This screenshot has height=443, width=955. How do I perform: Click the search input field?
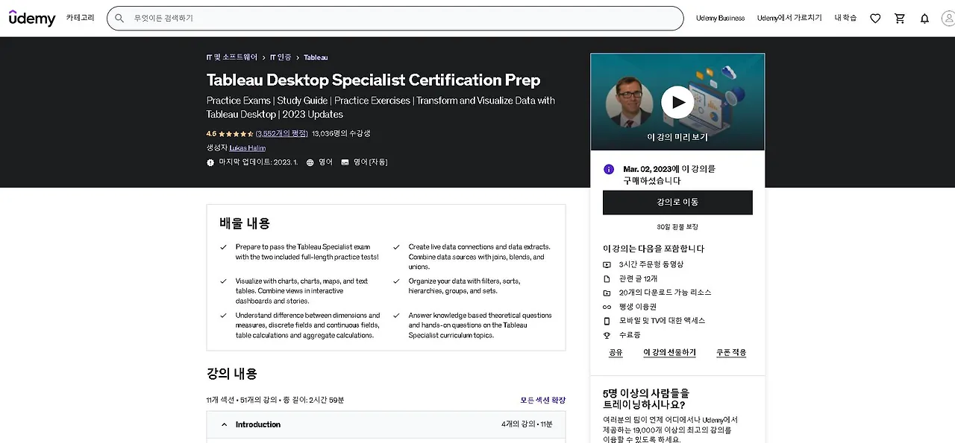pyautogui.click(x=395, y=18)
